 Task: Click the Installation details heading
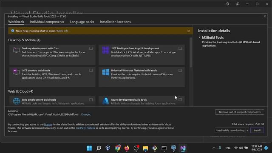click(x=214, y=31)
